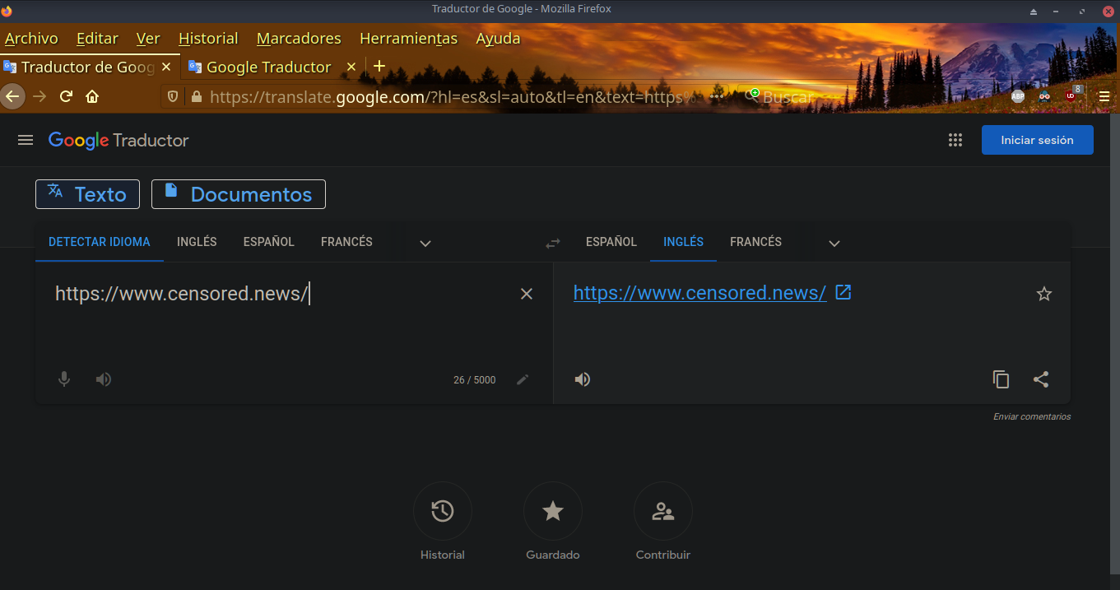Screen dimensions: 1120x590
Task: Save the translation with the star
Action: (1044, 294)
